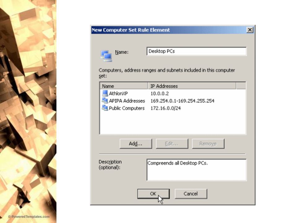The height and width of the screenshot is (223, 297).
Task: Sort list by Name column header
Action: 124,86
